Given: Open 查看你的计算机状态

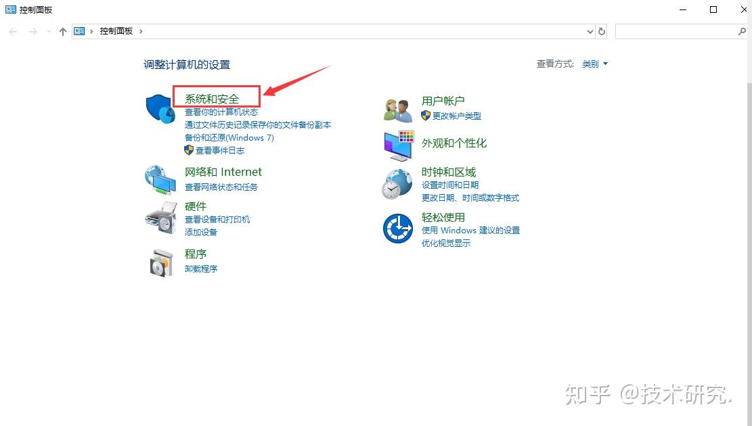Looking at the screenshot, I should [x=221, y=112].
